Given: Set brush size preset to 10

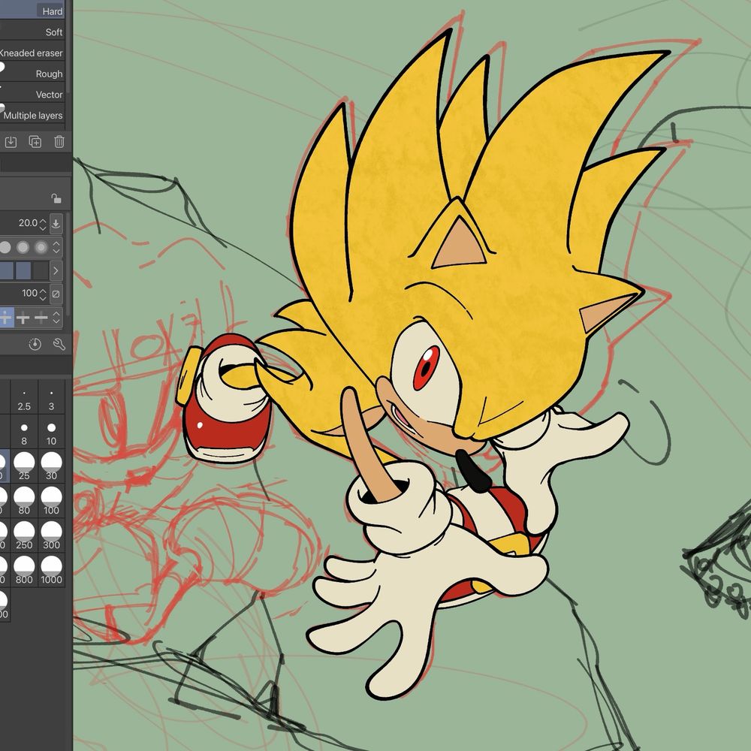Looking at the screenshot, I should click(x=51, y=432).
